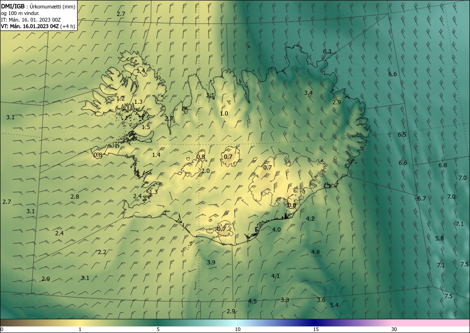Click the color scale tick label 1
Screen dimensions: 470x333
click(80, 330)
